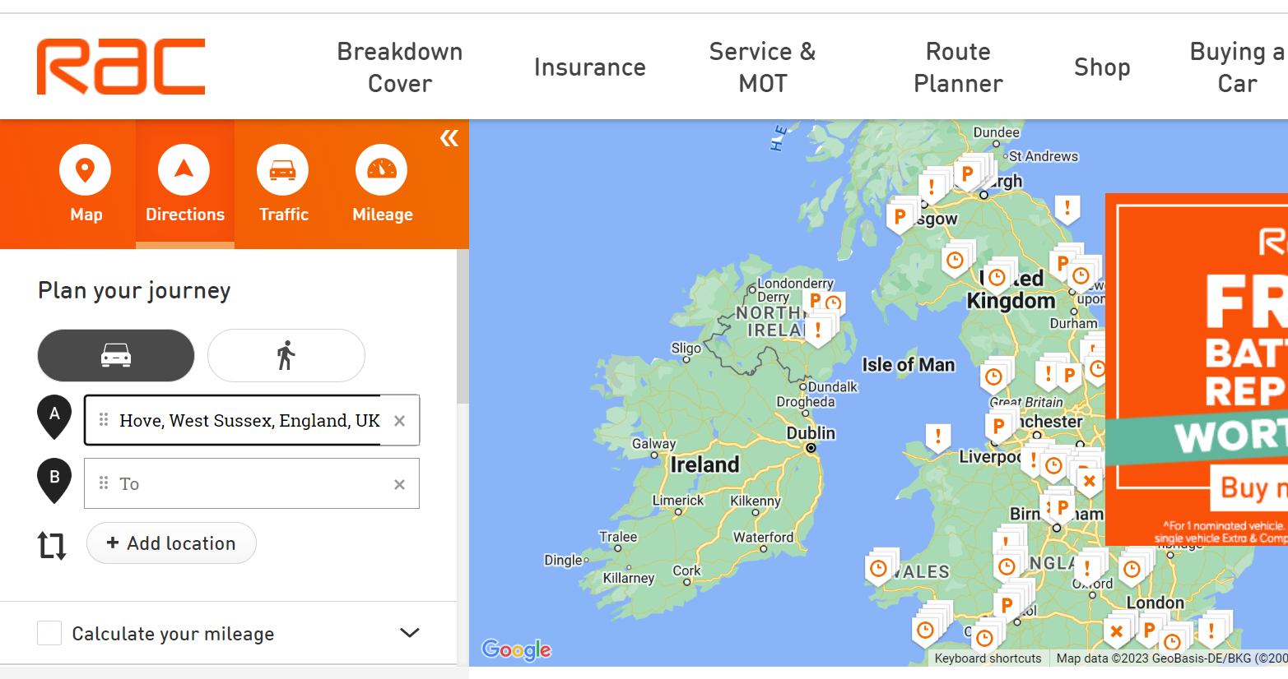Viewport: 1288px width, 679px height.
Task: Click drag handle on destination field
Action: pyautogui.click(x=104, y=483)
